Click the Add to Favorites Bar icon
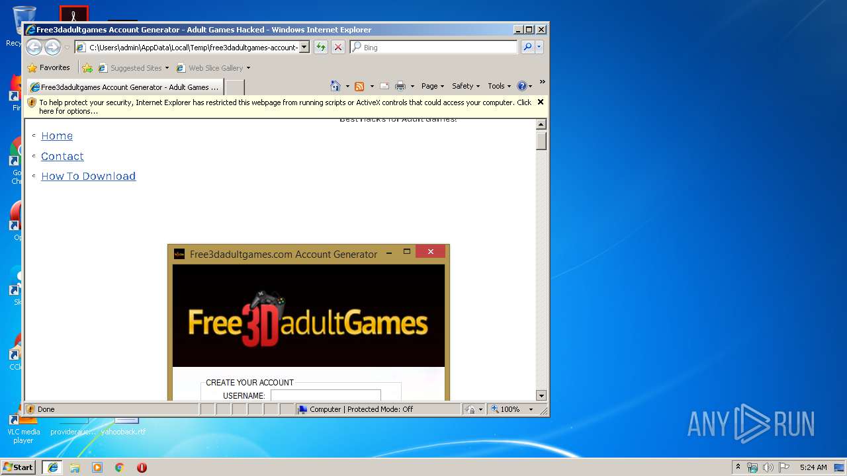Image resolution: width=847 pixels, height=476 pixels. click(x=87, y=67)
